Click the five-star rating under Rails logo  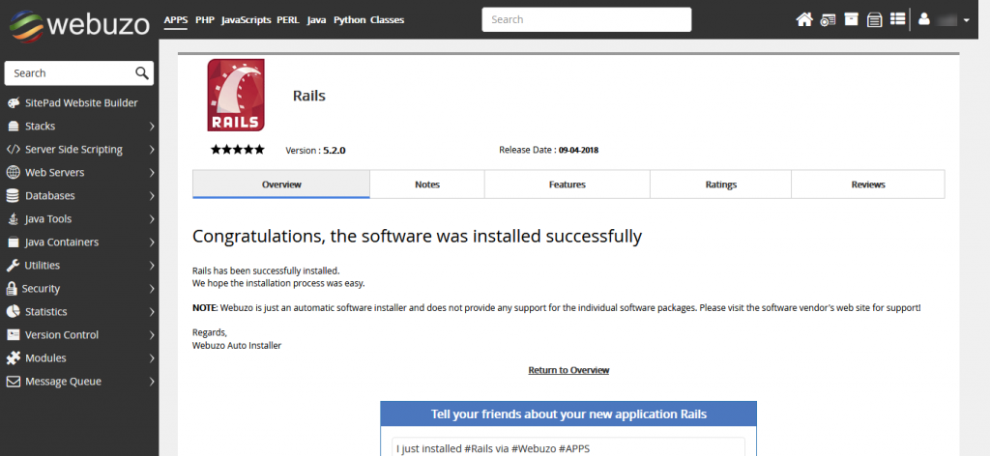(237, 150)
